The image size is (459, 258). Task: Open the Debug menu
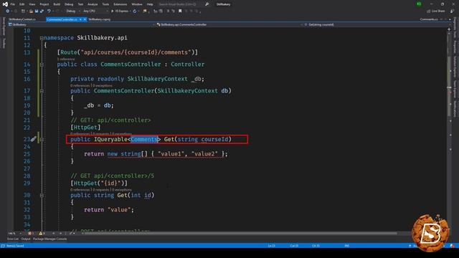click(69, 4)
